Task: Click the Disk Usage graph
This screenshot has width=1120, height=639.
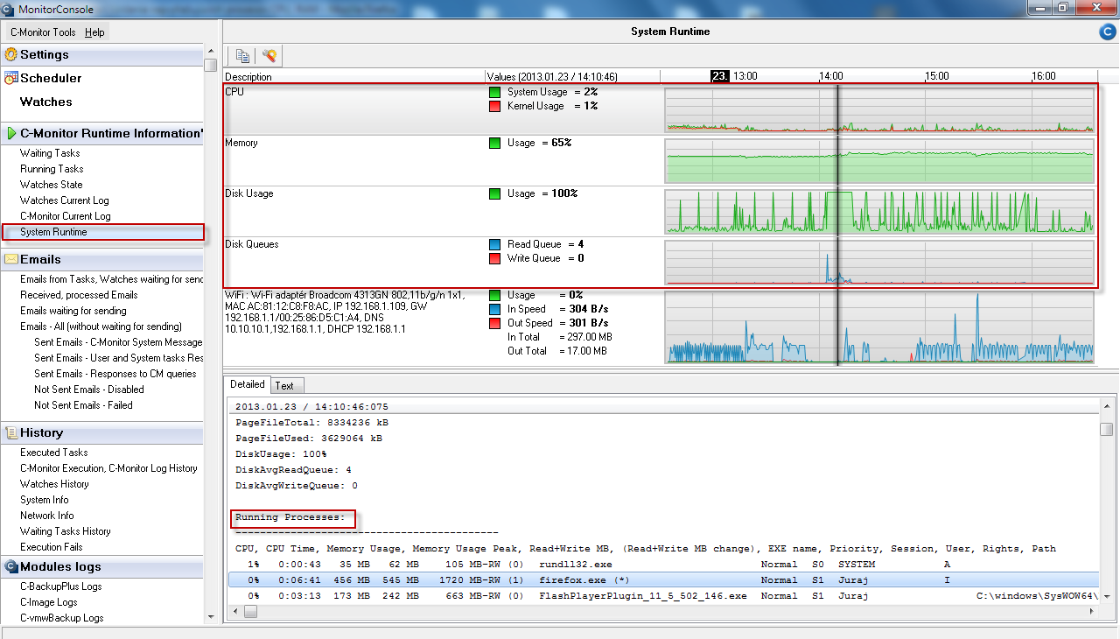Action: tap(879, 211)
